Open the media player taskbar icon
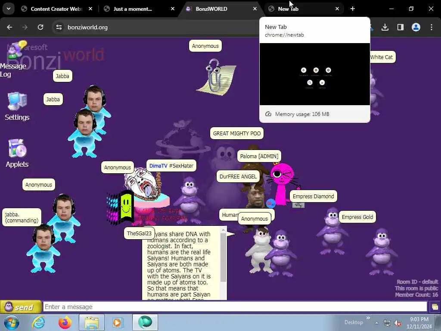441x331 pixels. pos(118,322)
